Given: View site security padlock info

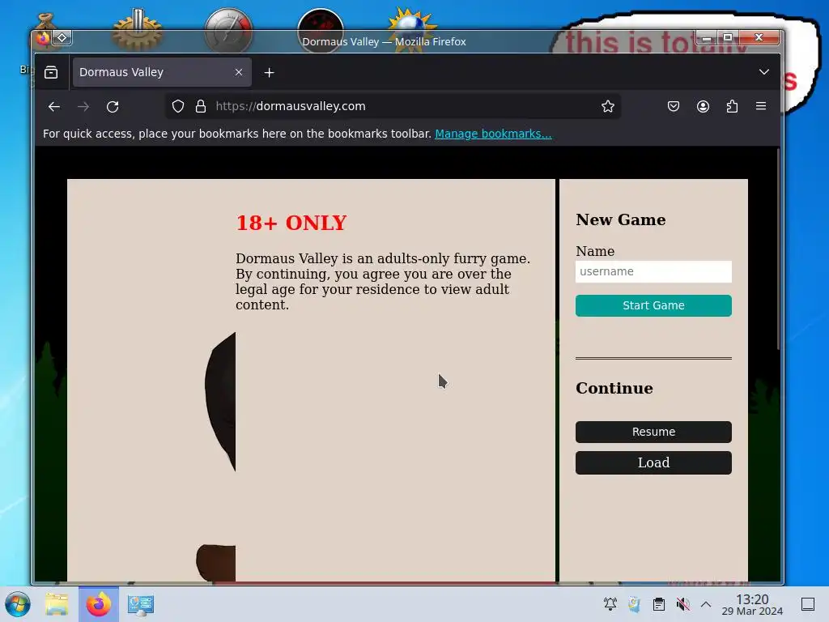Looking at the screenshot, I should (x=201, y=106).
